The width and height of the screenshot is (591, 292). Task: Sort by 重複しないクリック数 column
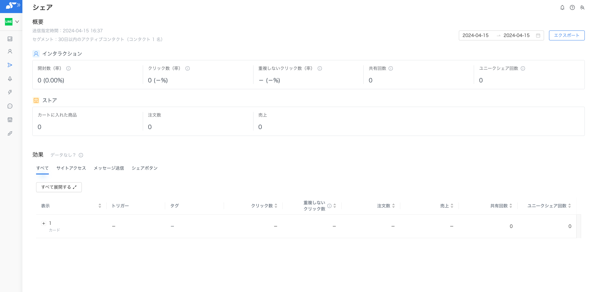(x=335, y=206)
